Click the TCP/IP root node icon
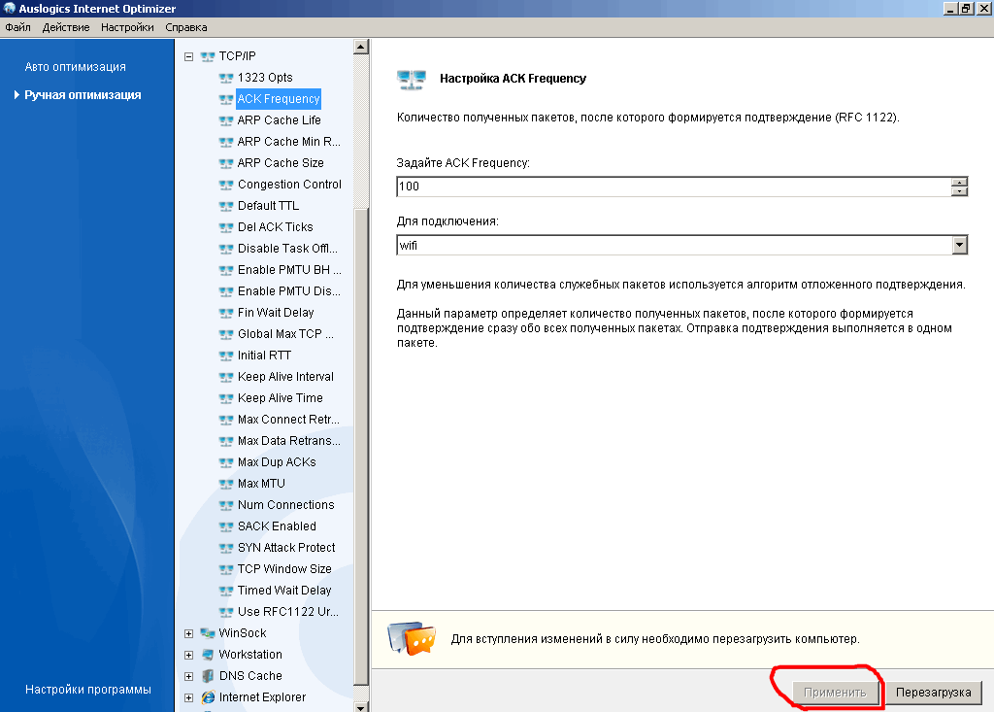994x712 pixels. (x=208, y=56)
